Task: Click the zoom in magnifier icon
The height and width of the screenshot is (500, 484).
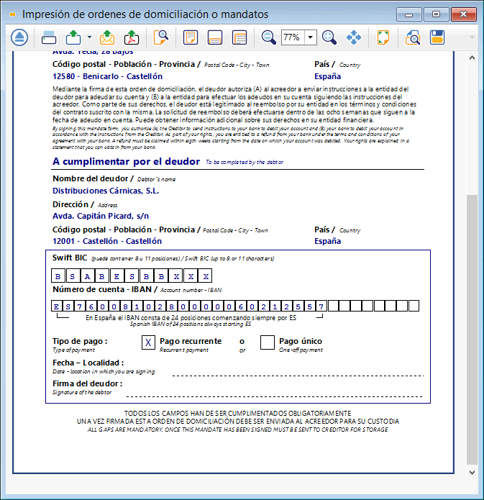Action: pyautogui.click(x=329, y=37)
